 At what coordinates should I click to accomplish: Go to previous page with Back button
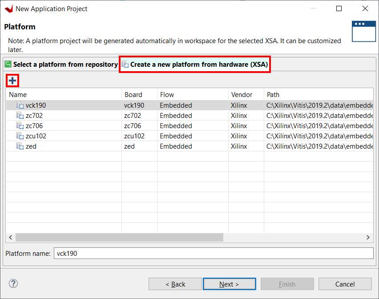(x=175, y=284)
